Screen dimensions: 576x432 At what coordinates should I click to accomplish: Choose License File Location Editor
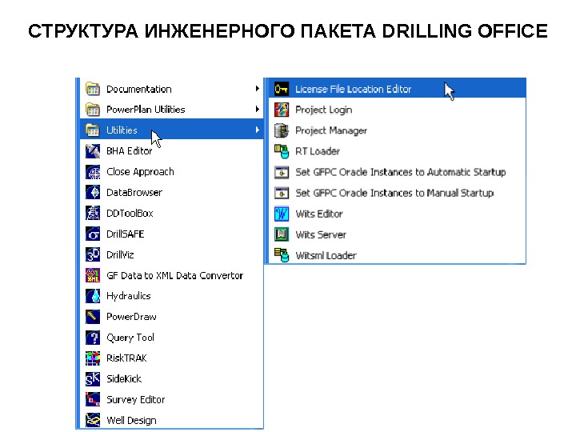(x=397, y=88)
